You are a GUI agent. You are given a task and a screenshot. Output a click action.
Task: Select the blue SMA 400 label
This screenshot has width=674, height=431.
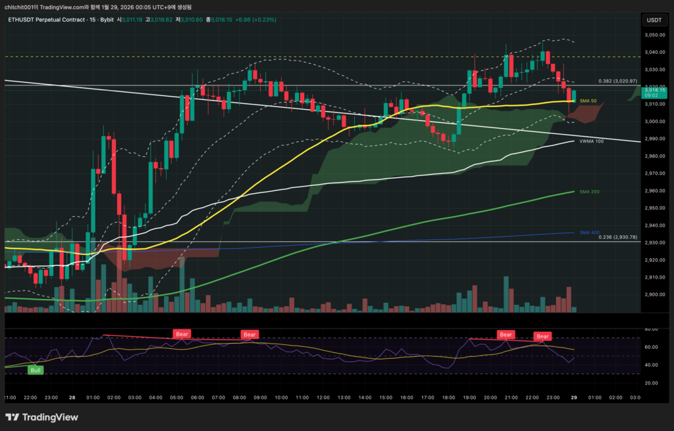point(589,233)
